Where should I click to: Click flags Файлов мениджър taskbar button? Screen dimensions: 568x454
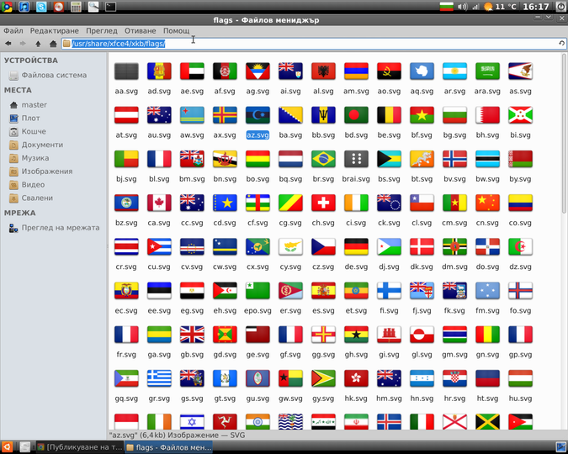[x=168, y=447]
